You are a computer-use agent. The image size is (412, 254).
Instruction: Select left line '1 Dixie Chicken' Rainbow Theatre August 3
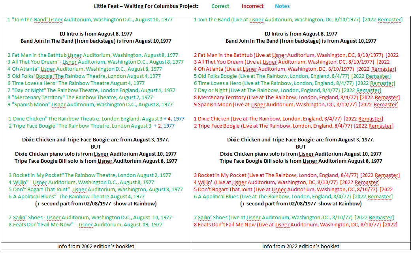[96, 119]
